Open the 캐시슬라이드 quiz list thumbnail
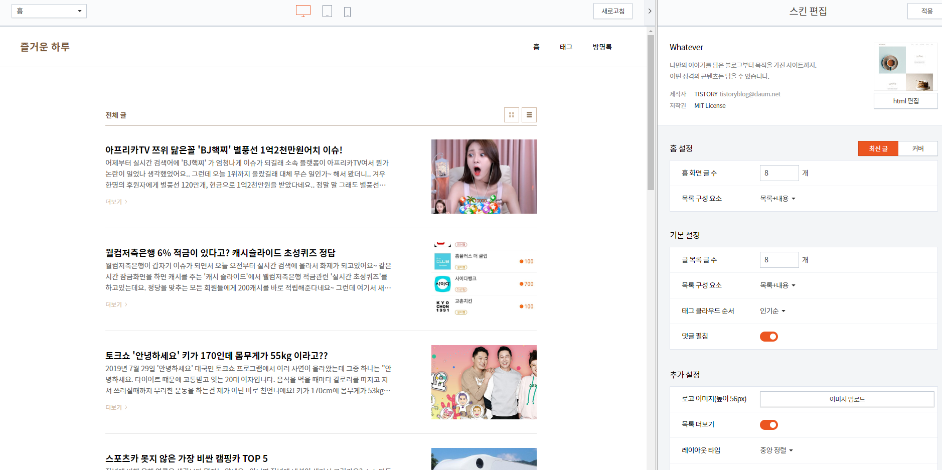The image size is (942, 470). pyautogui.click(x=484, y=279)
